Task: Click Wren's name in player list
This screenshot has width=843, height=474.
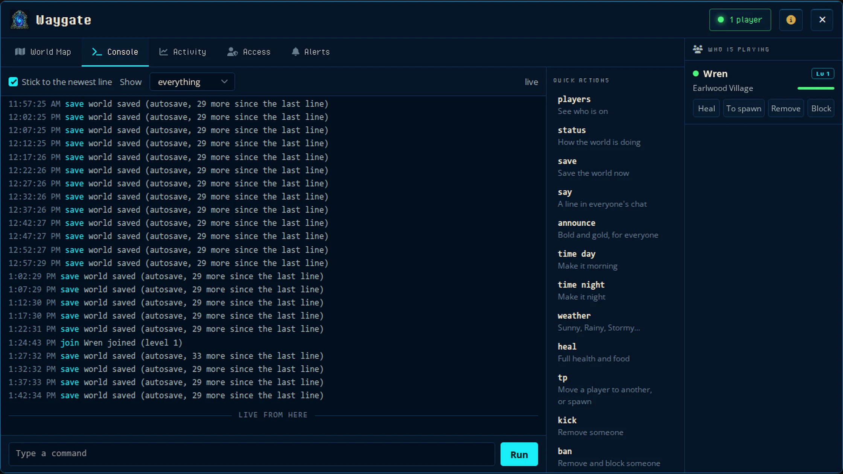Action: 715,74
